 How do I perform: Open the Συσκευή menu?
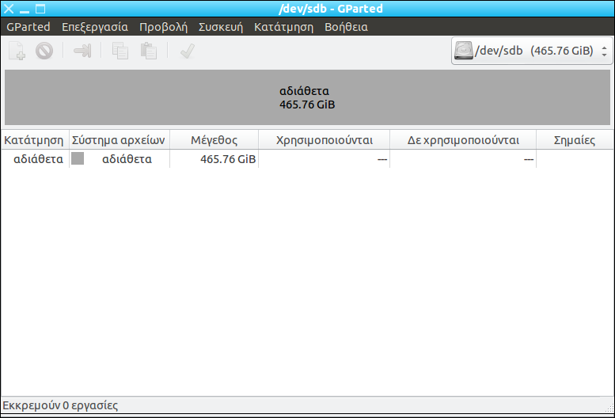[221, 27]
